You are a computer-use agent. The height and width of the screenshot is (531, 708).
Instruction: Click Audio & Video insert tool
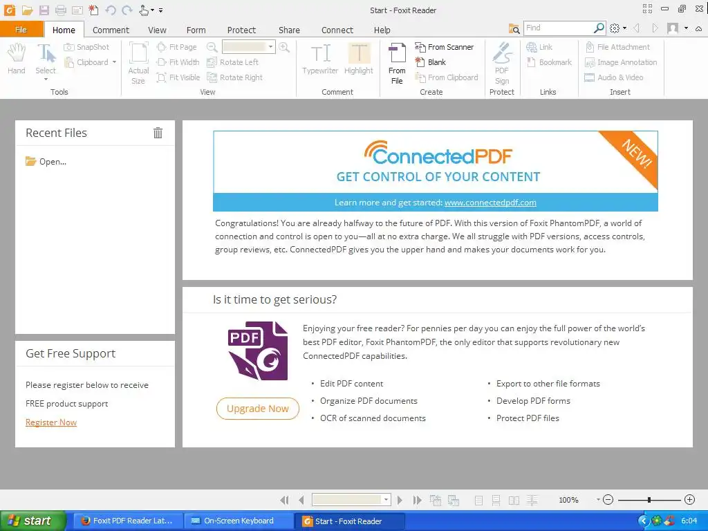coord(614,77)
